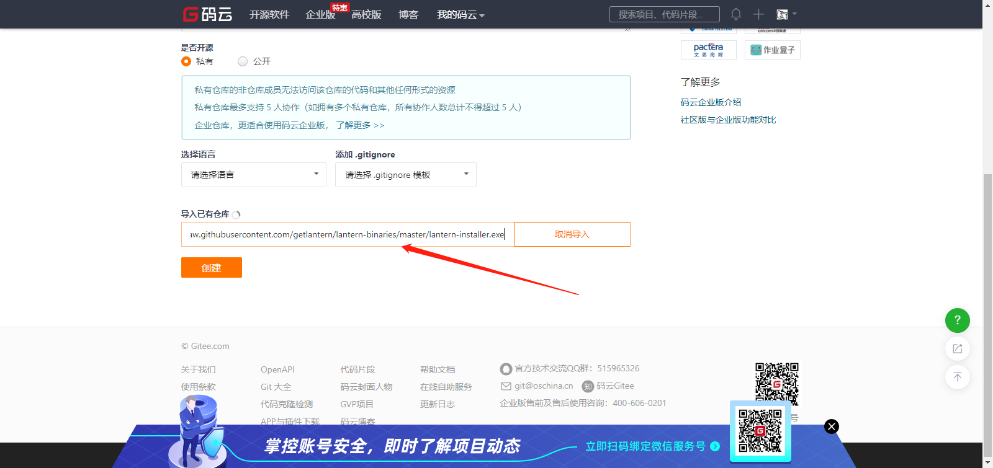
Task: Open the 社区版与企业版功能对比 link
Action: point(728,120)
